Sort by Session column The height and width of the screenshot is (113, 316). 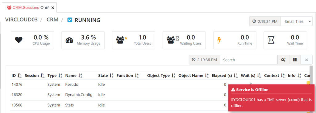(35, 76)
